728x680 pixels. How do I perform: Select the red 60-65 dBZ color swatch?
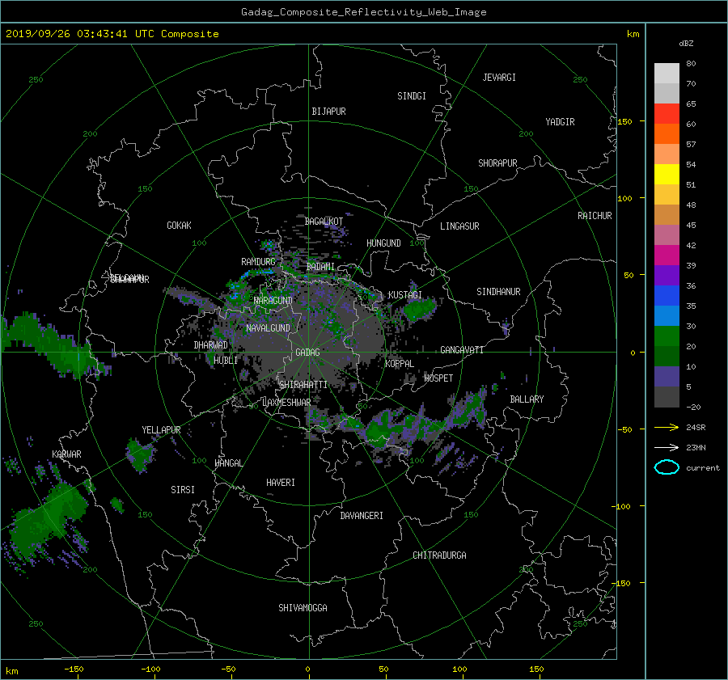[x=667, y=113]
